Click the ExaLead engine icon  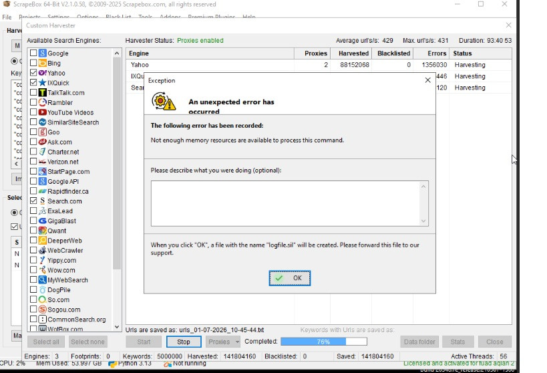43,211
